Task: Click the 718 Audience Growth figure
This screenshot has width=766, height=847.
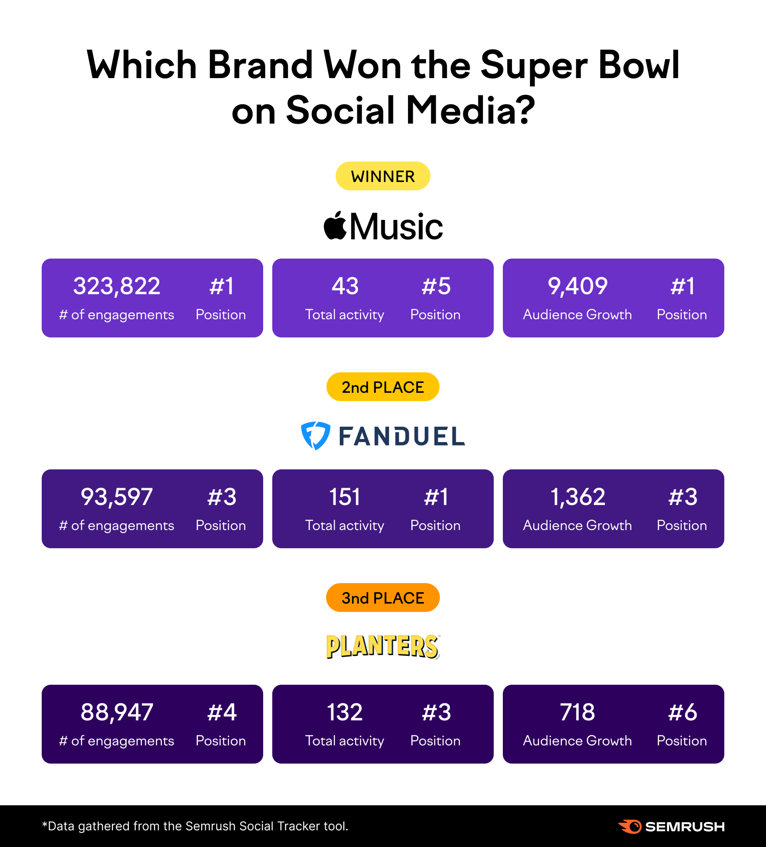Action: pyautogui.click(x=578, y=712)
